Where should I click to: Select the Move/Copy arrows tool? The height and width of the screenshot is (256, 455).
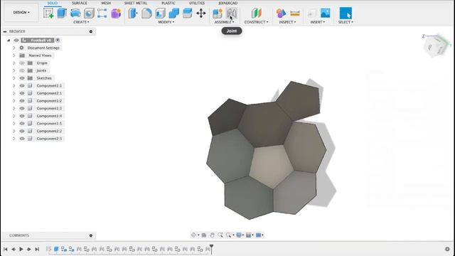coord(200,13)
